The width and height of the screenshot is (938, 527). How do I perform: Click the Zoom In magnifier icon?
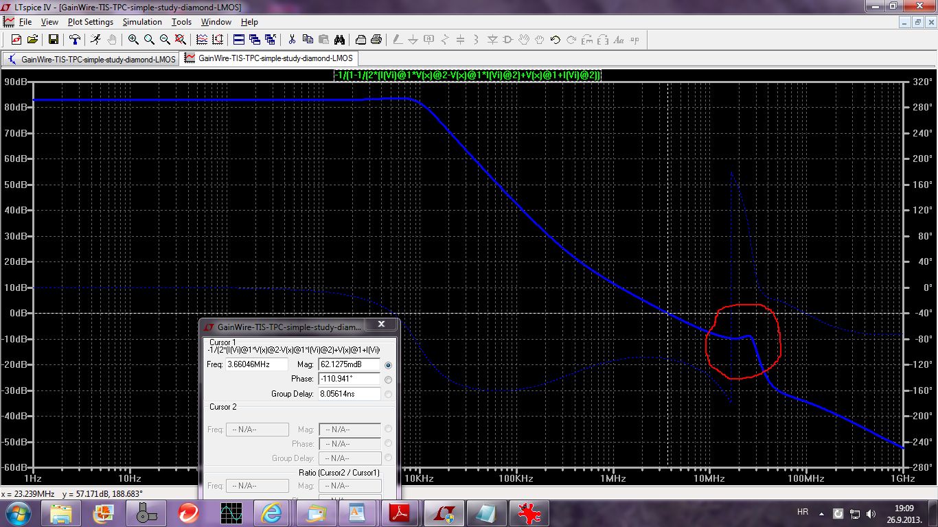pos(133,40)
